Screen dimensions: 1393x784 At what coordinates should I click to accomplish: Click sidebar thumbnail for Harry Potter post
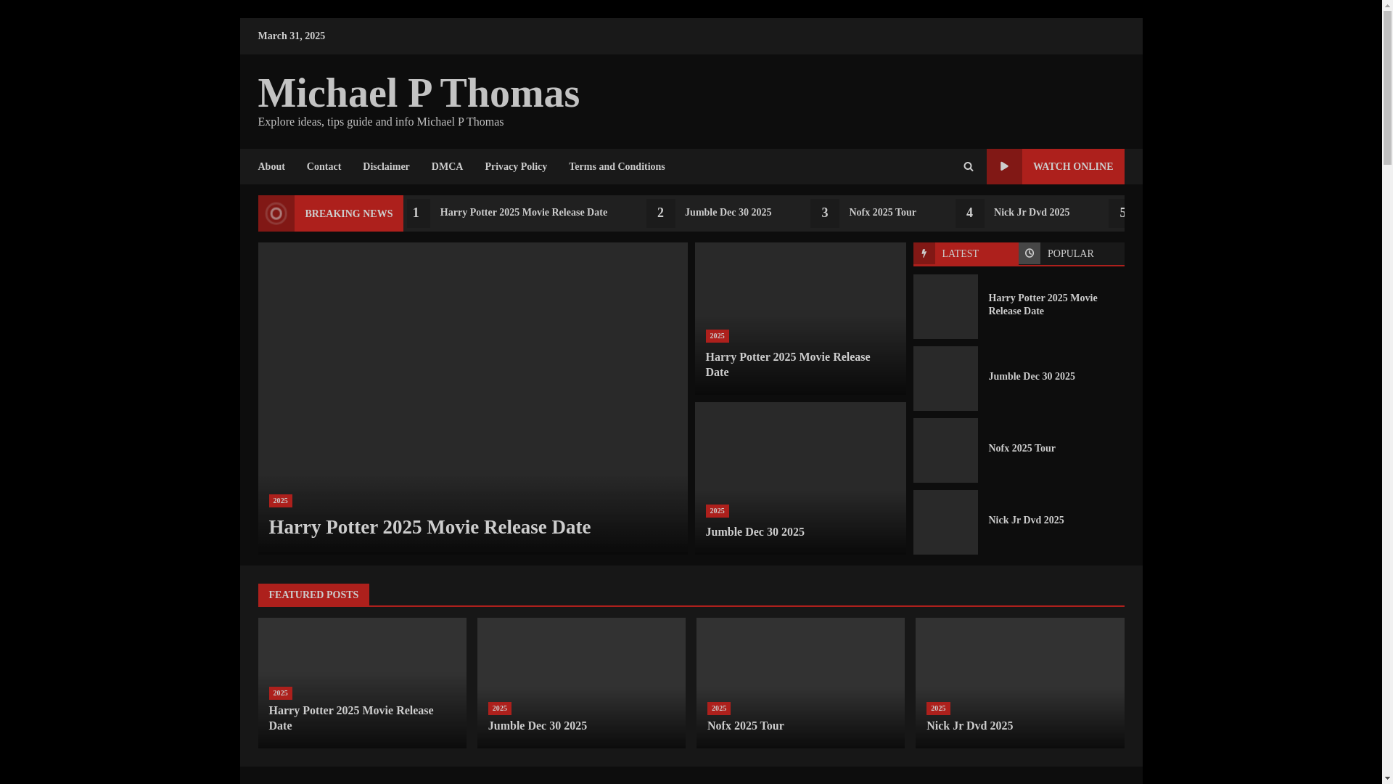tap(945, 306)
